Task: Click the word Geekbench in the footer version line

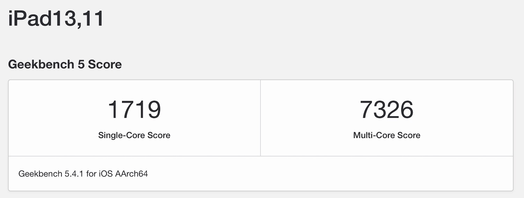Action: pos(40,174)
